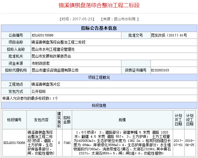Select the date text 时间：2017-05-23
The image size is (198, 158).
(77, 19)
